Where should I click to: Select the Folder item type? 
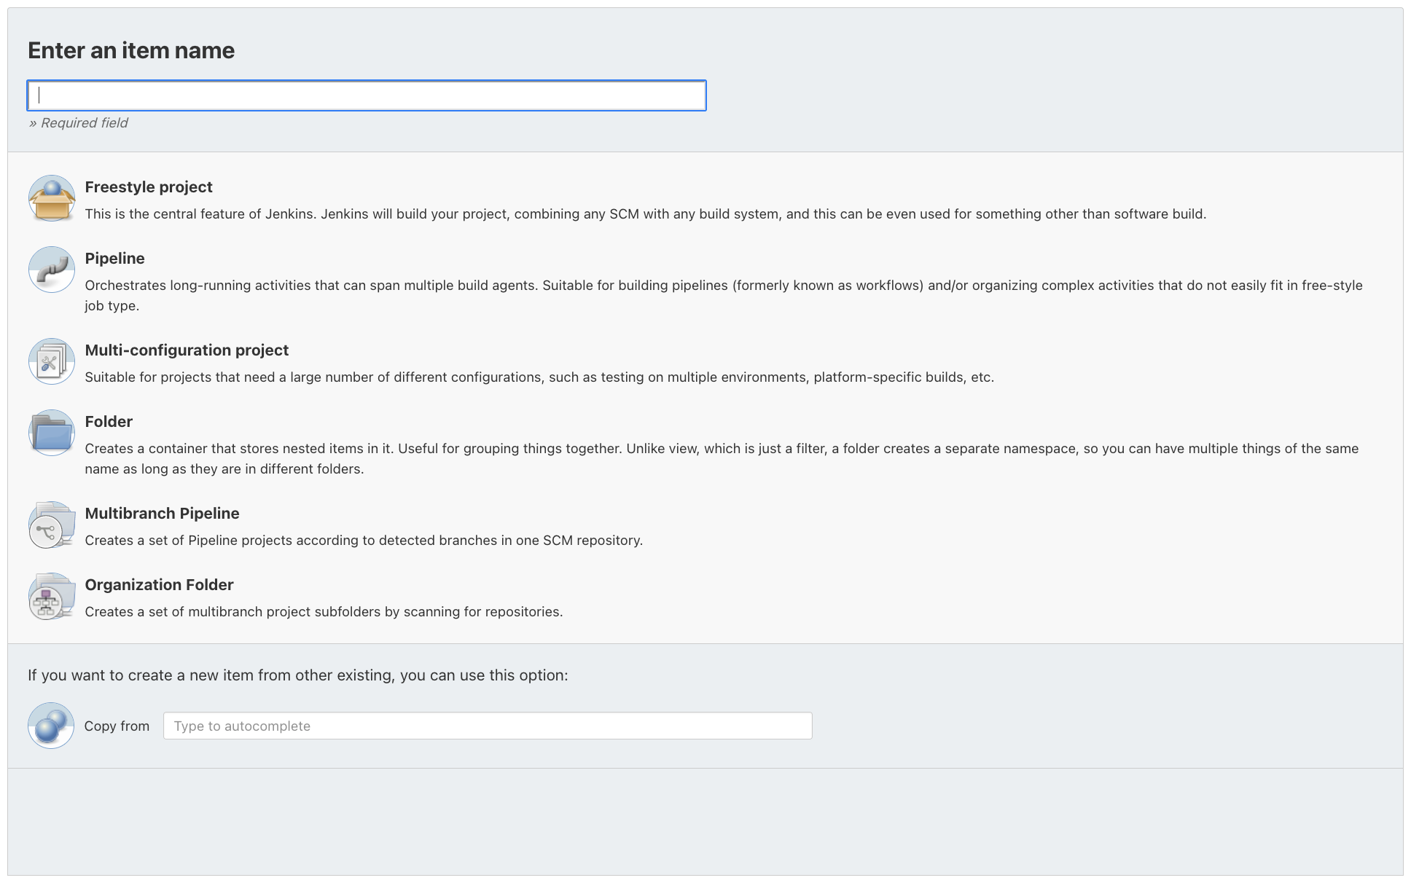click(108, 421)
